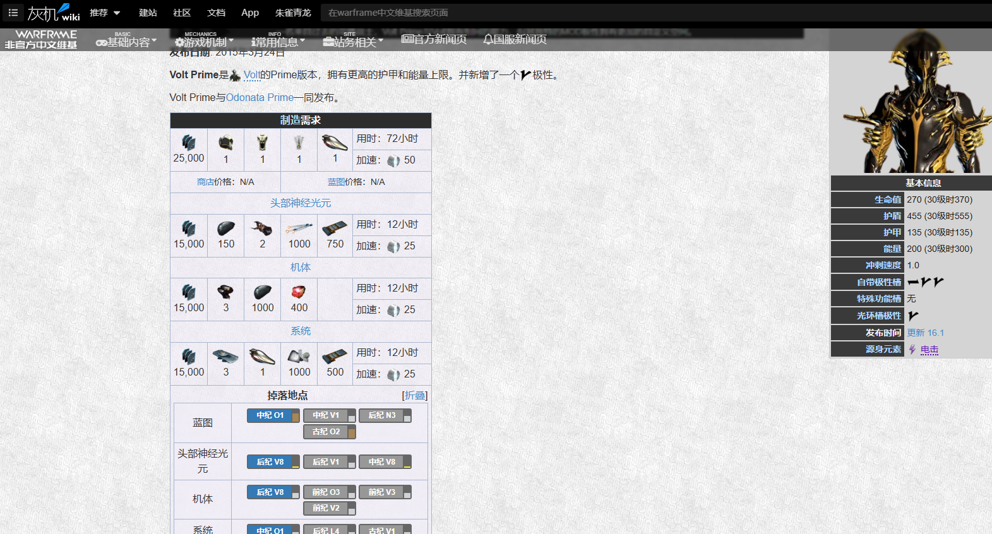992x534 pixels.
Task: Open the 游戏机制 dropdown menu
Action: [x=204, y=42]
